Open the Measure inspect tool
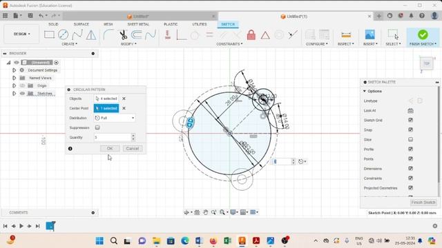 pos(346,35)
